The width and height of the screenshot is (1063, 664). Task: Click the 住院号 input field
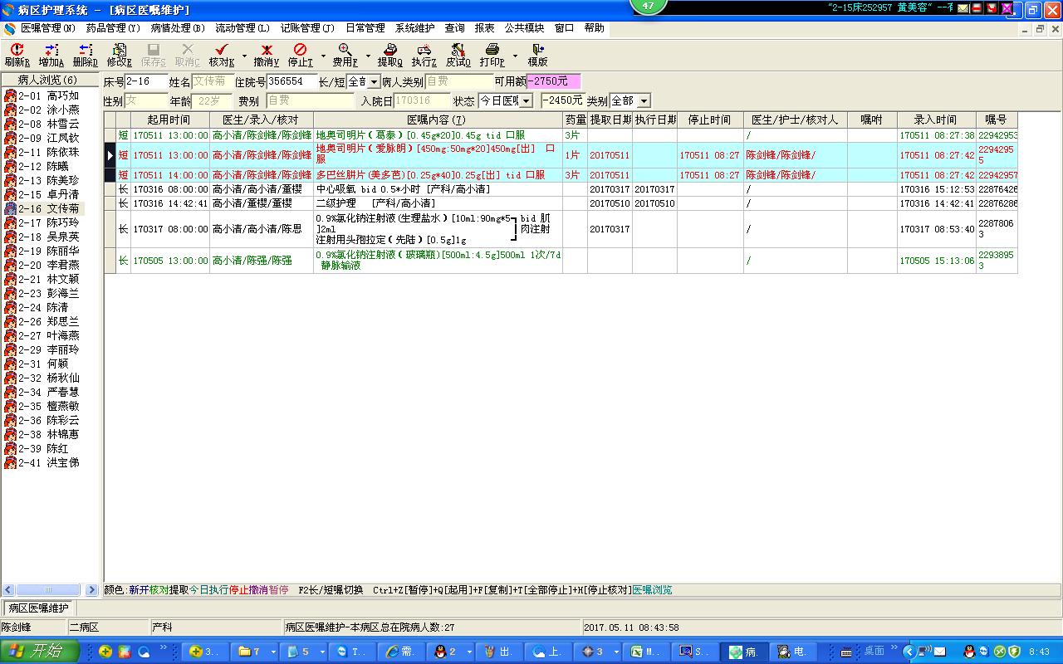coord(292,82)
